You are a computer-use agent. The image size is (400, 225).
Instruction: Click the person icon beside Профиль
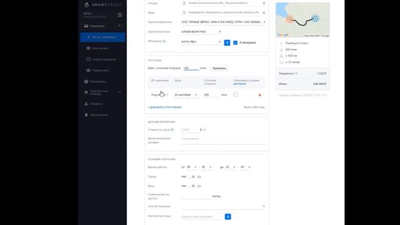(x=86, y=104)
